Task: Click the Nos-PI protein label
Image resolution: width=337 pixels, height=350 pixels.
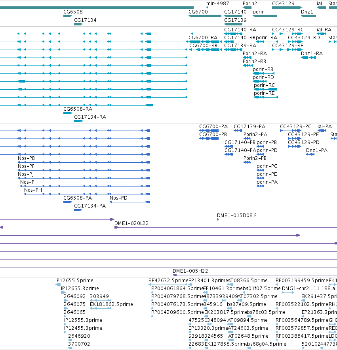Action: pos(28,182)
